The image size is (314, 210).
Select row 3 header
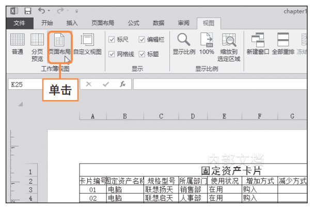[x=30, y=189]
